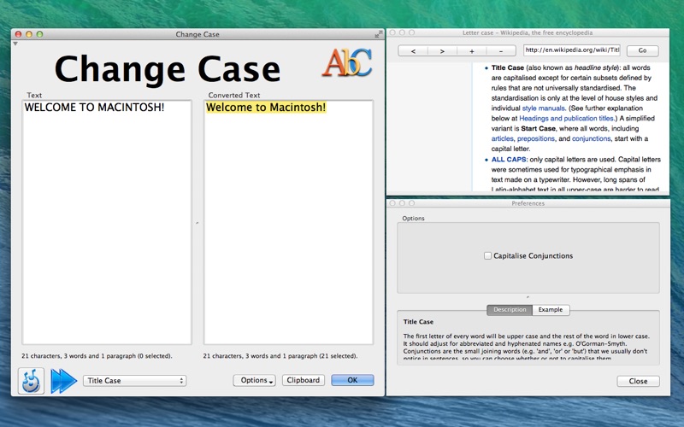
Task: Zoom out with the − browser button
Action: [x=501, y=51]
